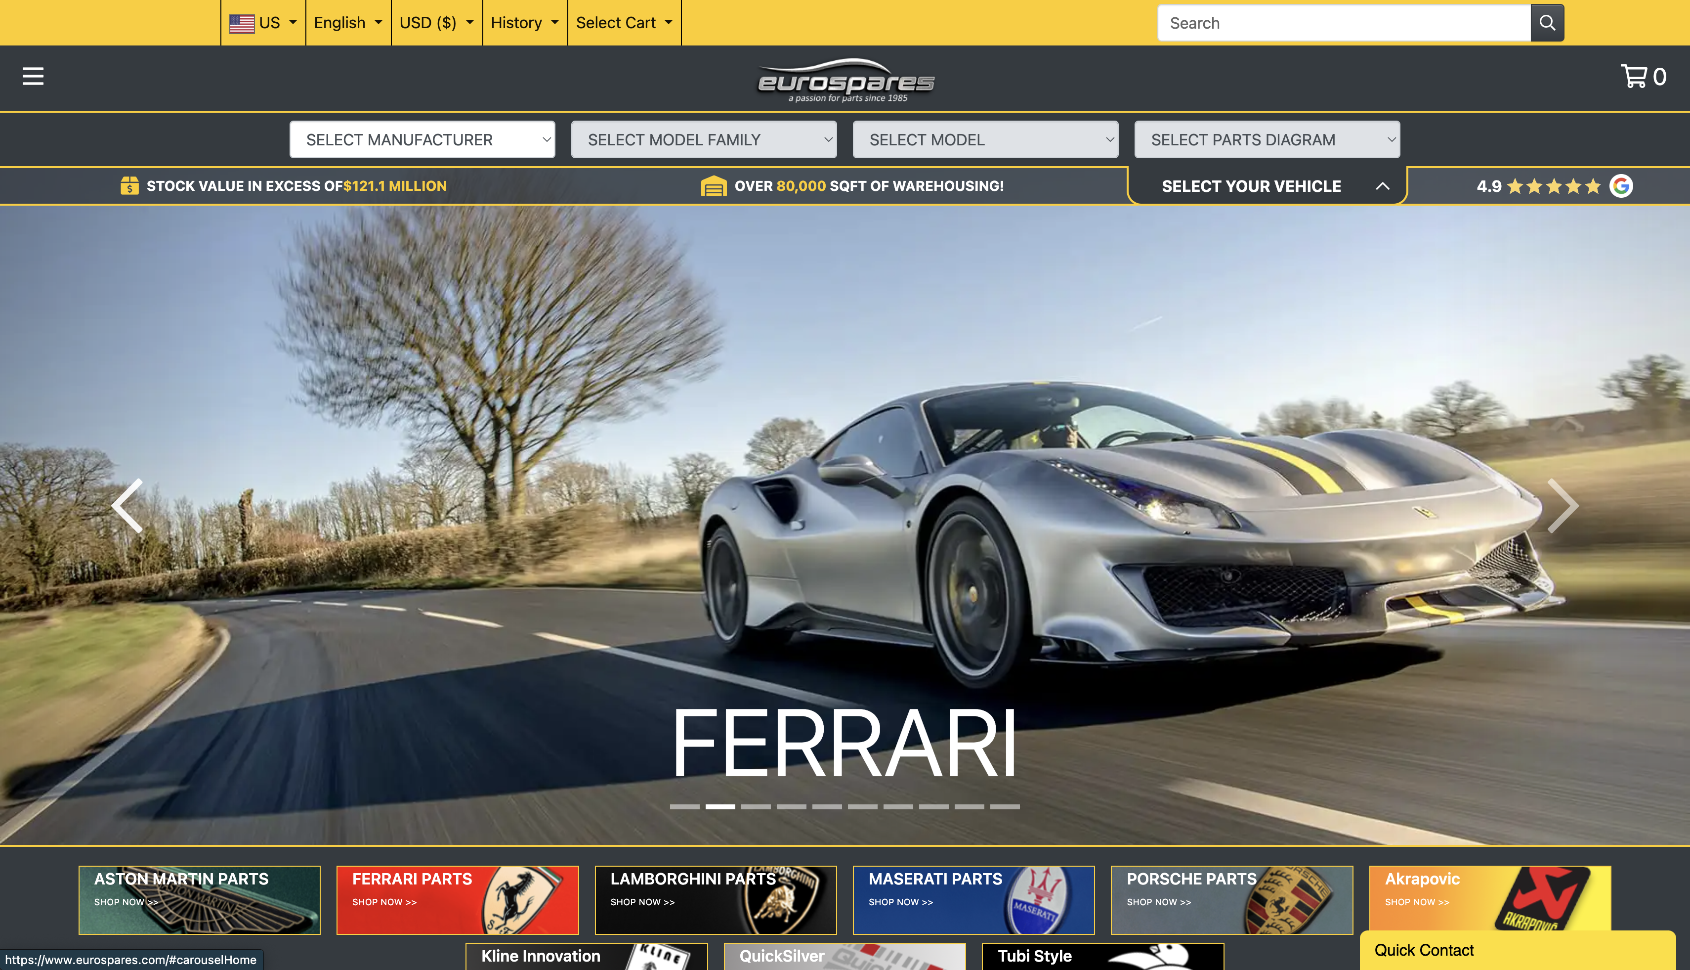This screenshot has height=970, width=1690.
Task: Click the FERRARI carousel heading
Action: click(x=845, y=743)
